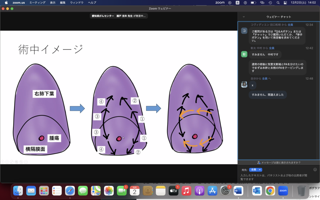Open the Apple menu
The height and width of the screenshot is (200, 320).
coord(6,2)
